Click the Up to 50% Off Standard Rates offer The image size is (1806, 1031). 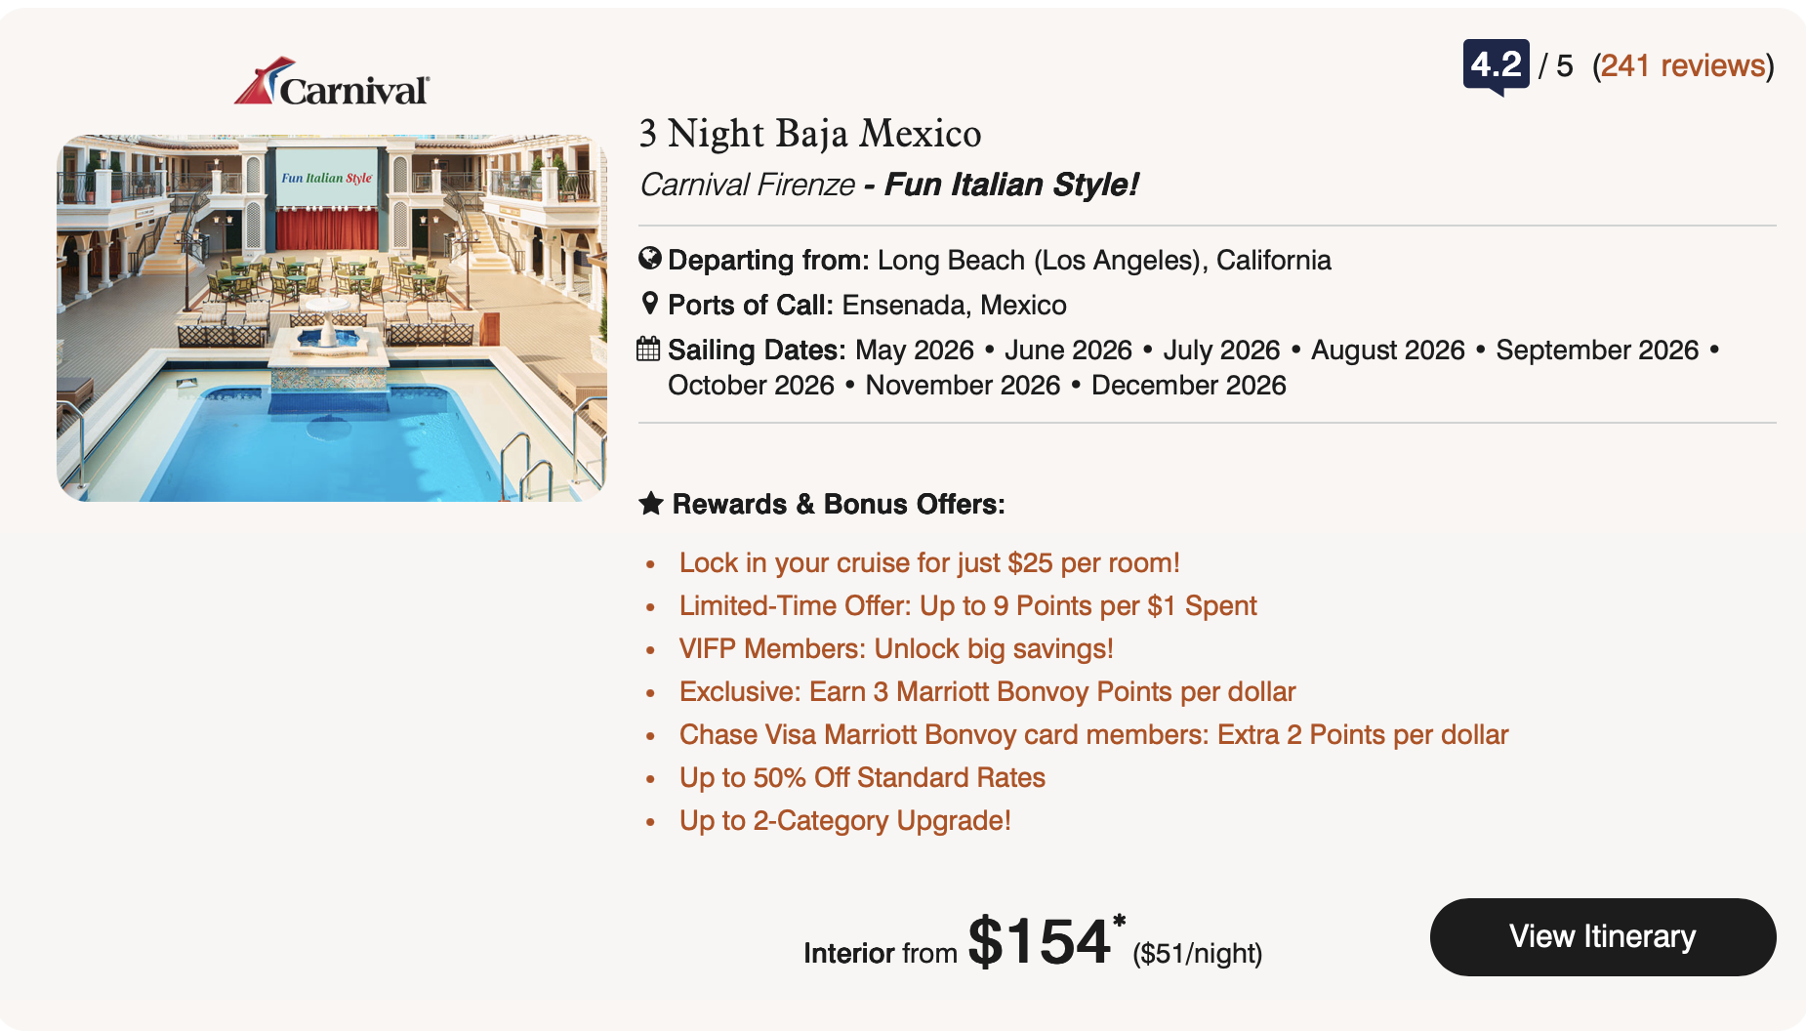pyautogui.click(x=861, y=777)
